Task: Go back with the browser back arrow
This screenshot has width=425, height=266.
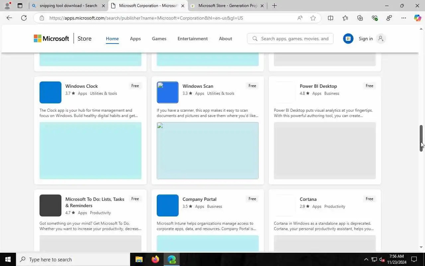Action: pyautogui.click(x=9, y=18)
